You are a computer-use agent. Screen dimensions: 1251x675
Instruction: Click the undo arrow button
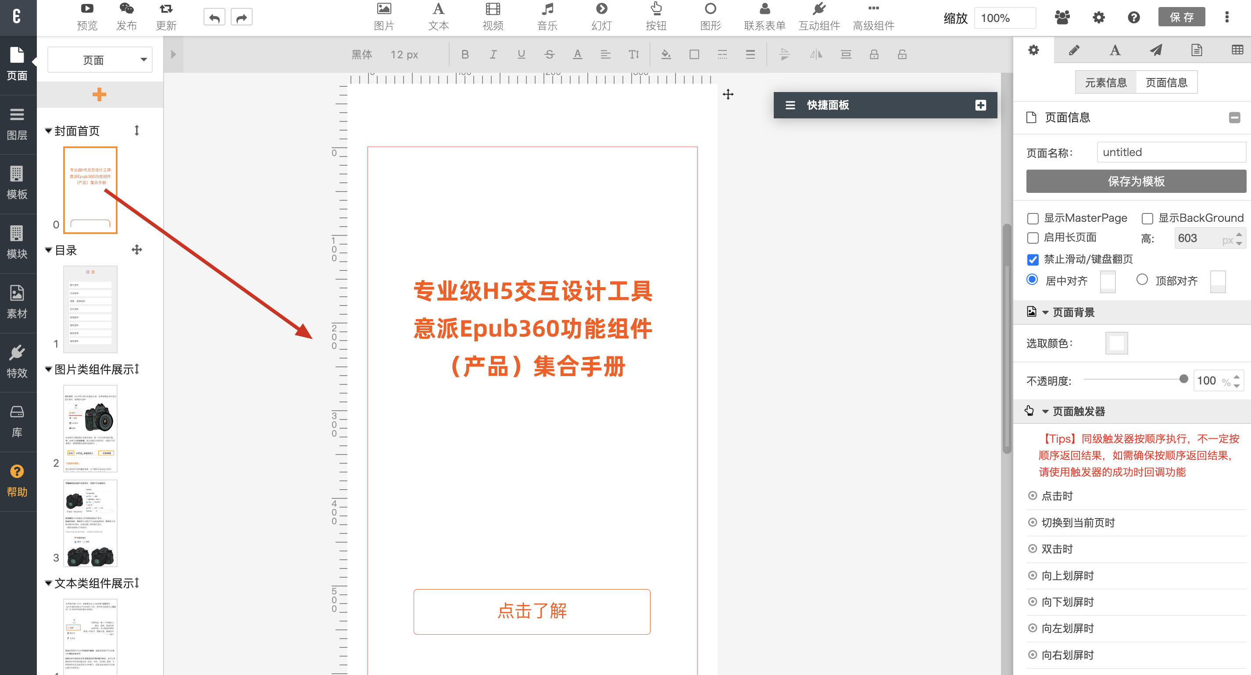point(214,18)
